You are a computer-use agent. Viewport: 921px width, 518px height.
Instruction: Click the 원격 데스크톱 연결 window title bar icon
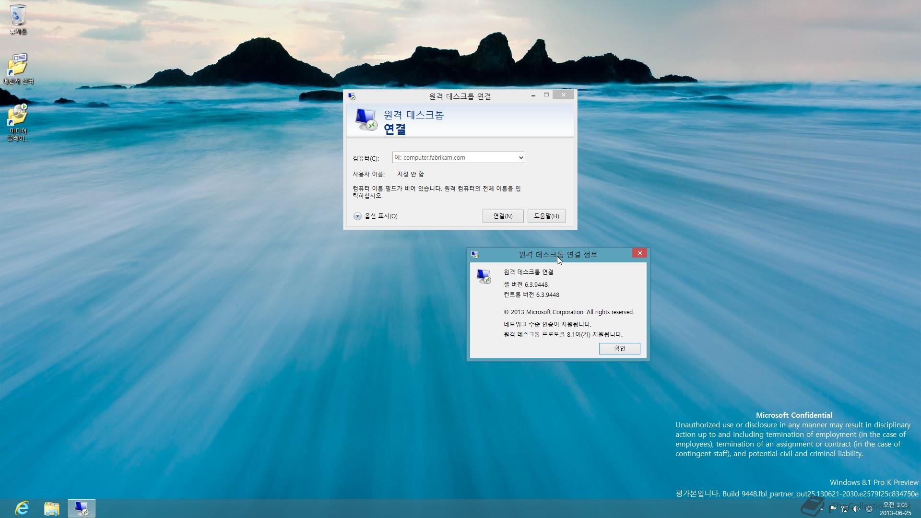click(352, 96)
